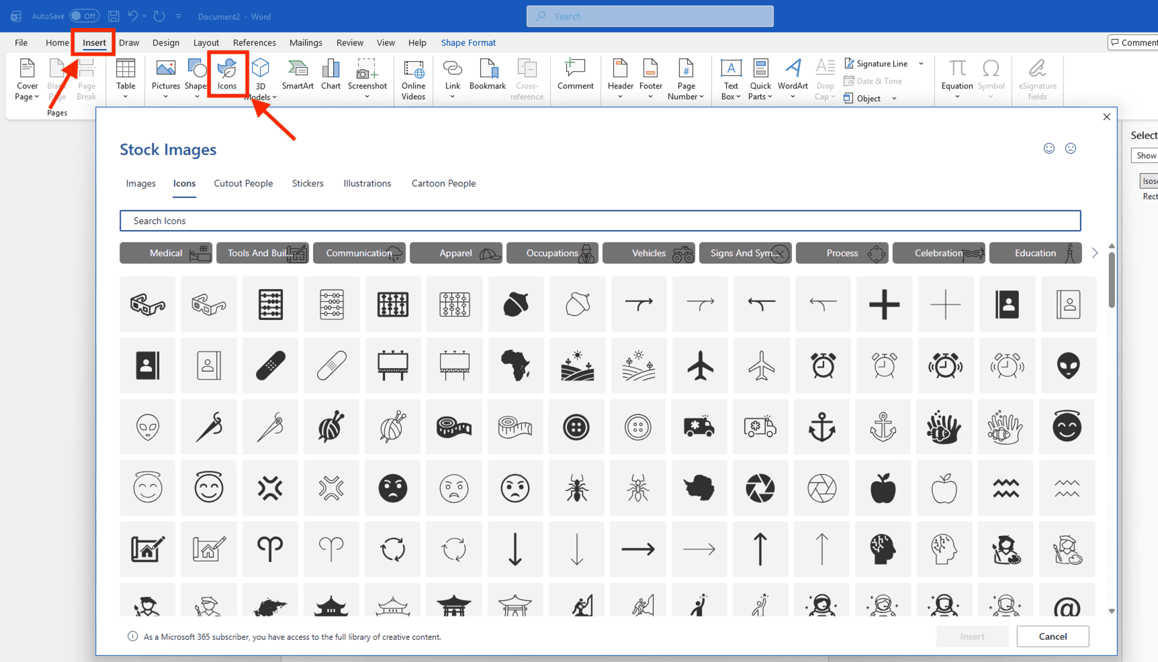Pick the solid anchor icon

click(821, 427)
